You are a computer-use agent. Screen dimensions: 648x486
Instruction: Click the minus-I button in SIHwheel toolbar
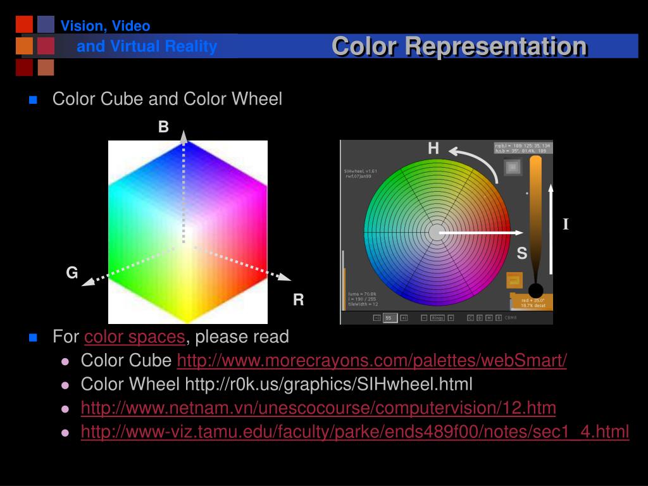(377, 318)
